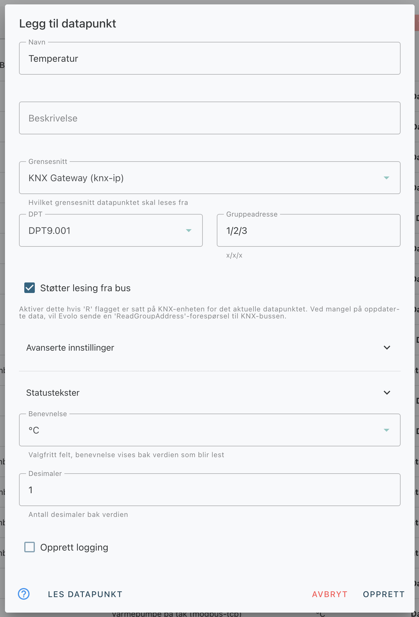The width and height of the screenshot is (419, 617).
Task: Expand the Avanserte innstillinger section
Action: point(210,348)
